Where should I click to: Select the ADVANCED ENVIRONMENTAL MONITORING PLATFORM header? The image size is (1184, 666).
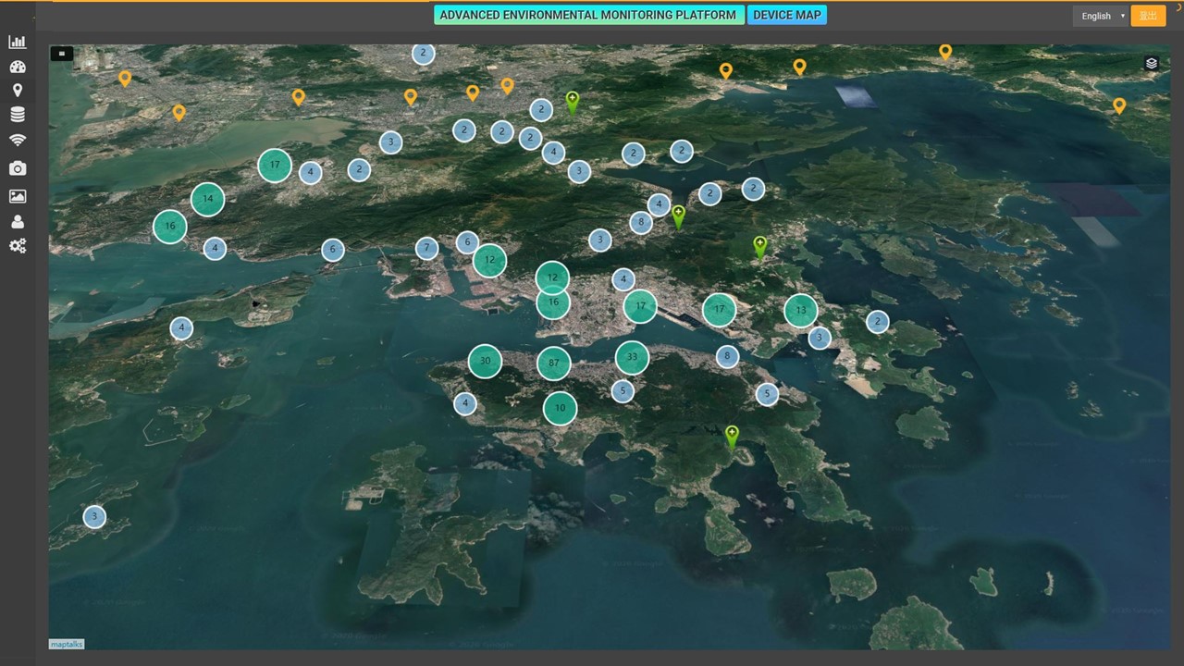[x=588, y=15]
